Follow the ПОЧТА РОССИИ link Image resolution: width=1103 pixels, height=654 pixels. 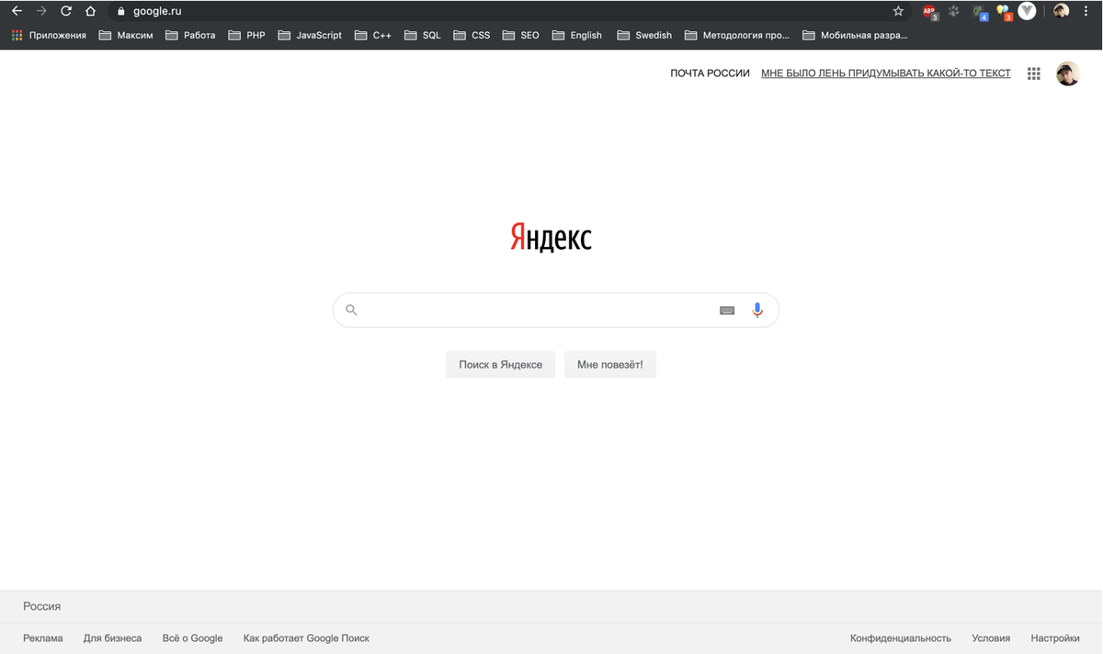710,73
